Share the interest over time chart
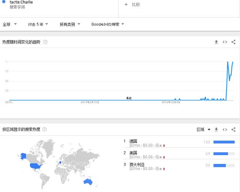Viewport: 240px width, 192px height. pos(233,42)
